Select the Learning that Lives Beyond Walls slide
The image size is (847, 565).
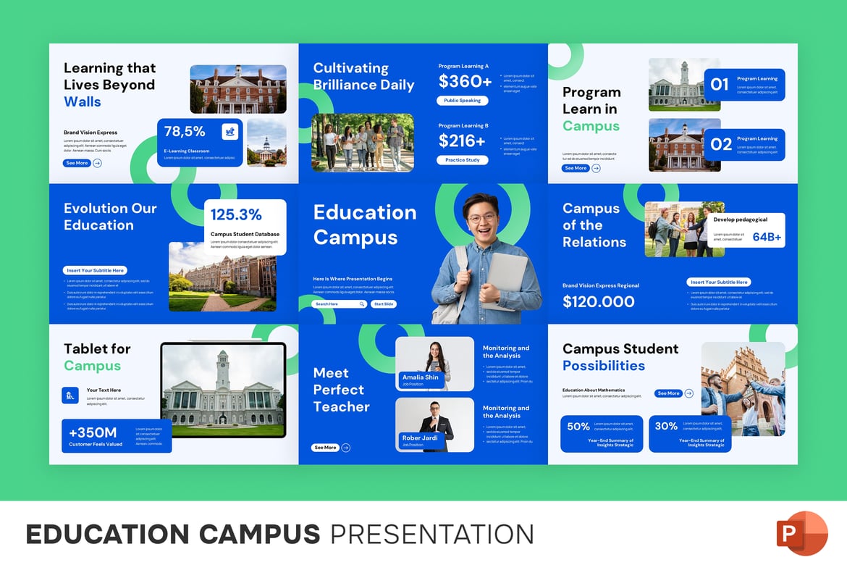click(174, 114)
